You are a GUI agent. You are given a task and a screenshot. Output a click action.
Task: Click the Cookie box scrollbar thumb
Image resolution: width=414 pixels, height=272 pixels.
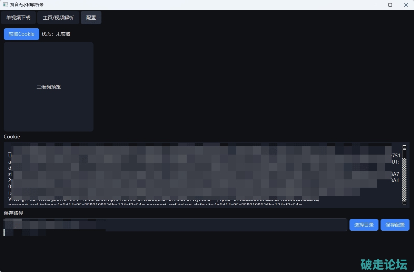click(x=404, y=154)
